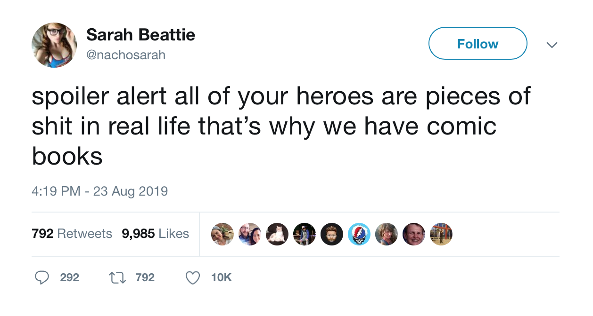Open the liker avatar of person sitting outdoors
Viewport: 593px width, 316px height.
[305, 234]
